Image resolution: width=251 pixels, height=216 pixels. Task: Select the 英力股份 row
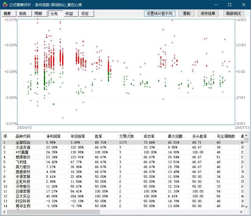(123, 167)
